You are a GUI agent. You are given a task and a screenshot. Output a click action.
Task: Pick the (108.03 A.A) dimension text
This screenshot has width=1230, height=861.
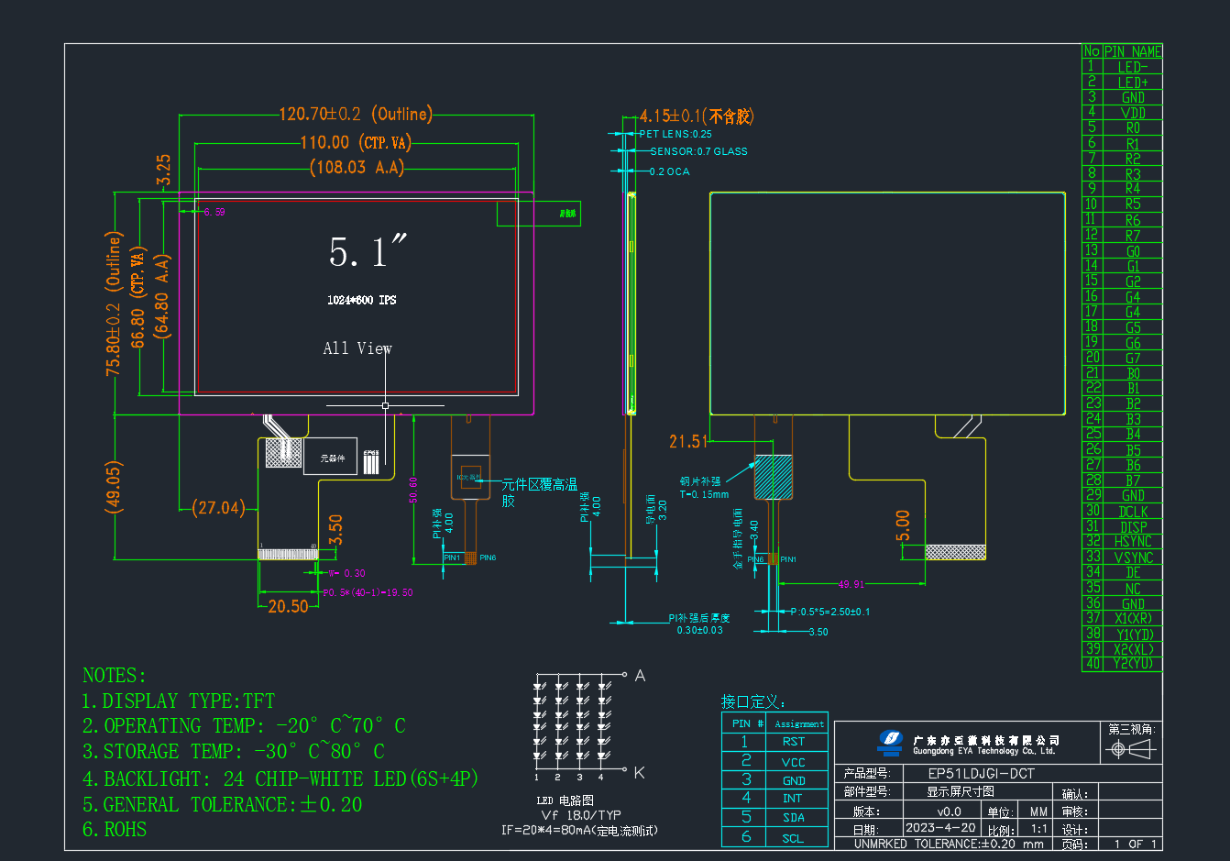tap(357, 167)
